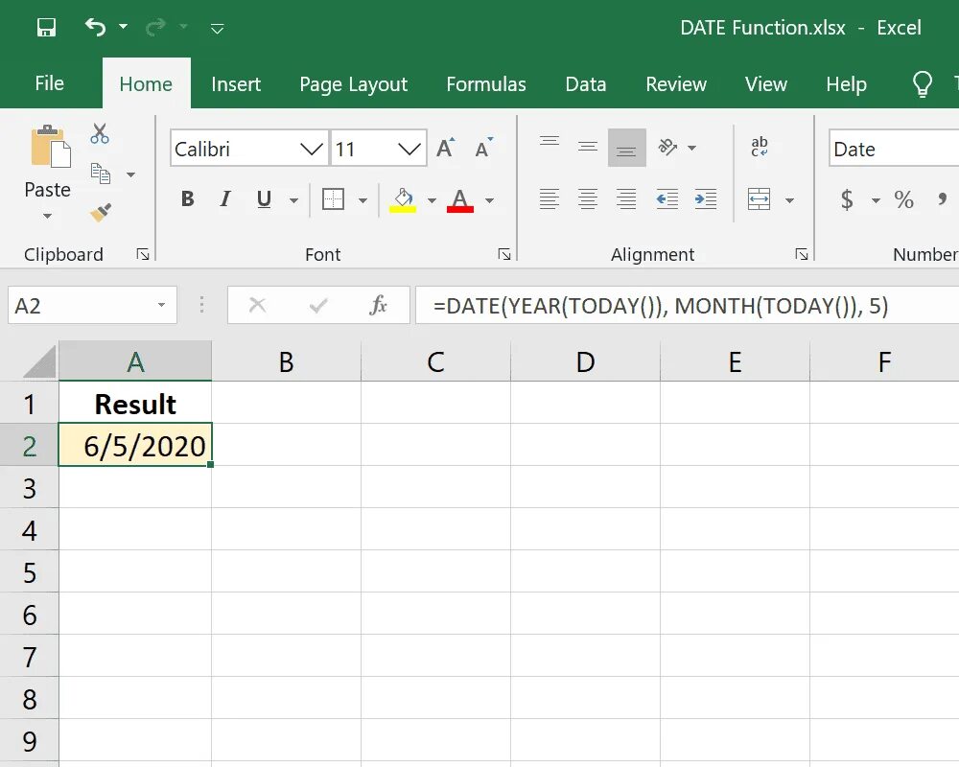
Task: Switch to the Data tab
Action: (586, 83)
